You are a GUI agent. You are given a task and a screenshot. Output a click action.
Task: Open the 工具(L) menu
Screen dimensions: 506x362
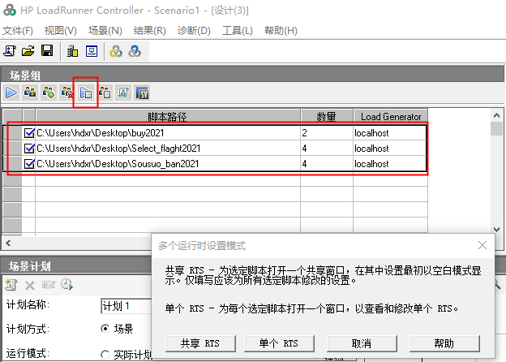tap(237, 31)
